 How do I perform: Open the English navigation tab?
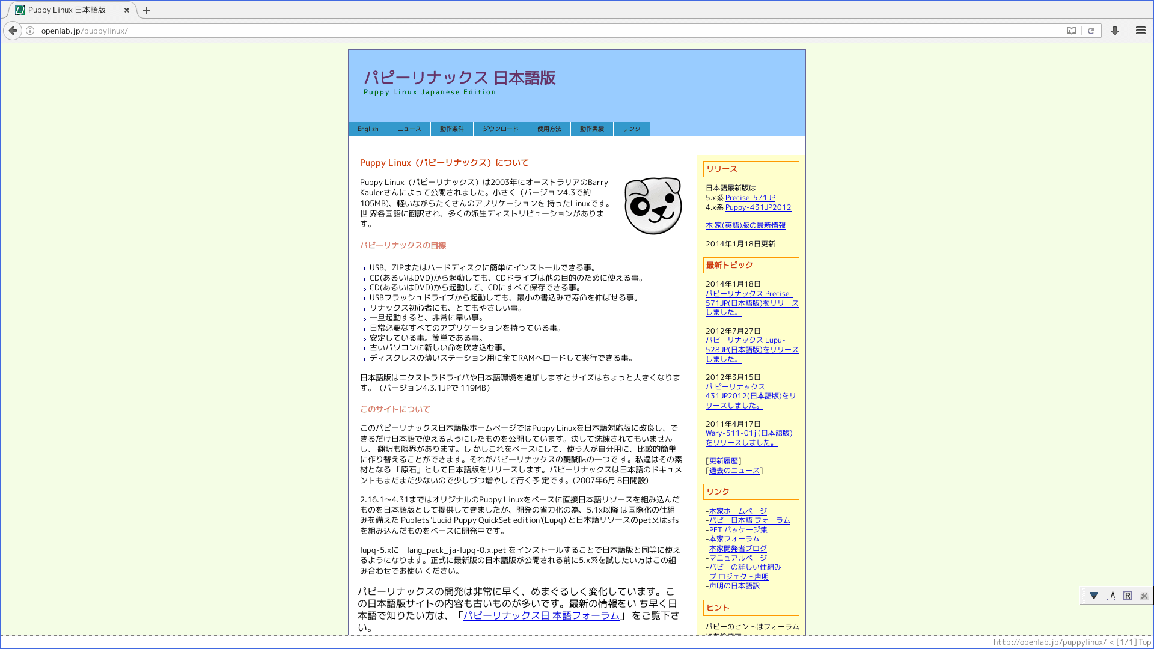pyautogui.click(x=368, y=129)
